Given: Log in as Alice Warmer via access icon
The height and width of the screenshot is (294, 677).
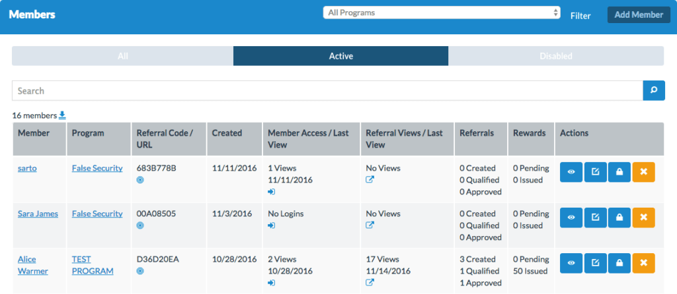Looking at the screenshot, I should pyautogui.click(x=271, y=283).
